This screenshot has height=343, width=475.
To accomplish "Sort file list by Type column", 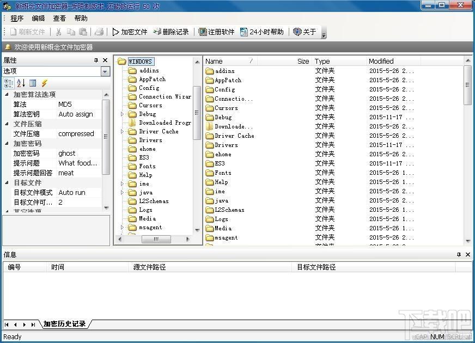I will click(339, 61).
